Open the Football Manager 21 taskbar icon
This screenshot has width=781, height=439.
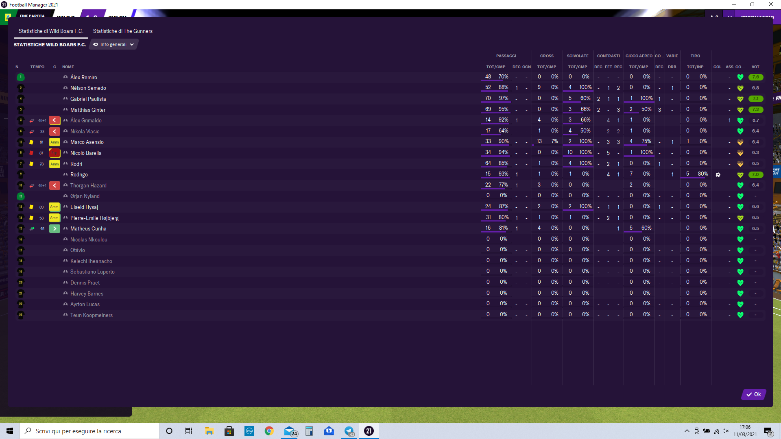pyautogui.click(x=369, y=431)
